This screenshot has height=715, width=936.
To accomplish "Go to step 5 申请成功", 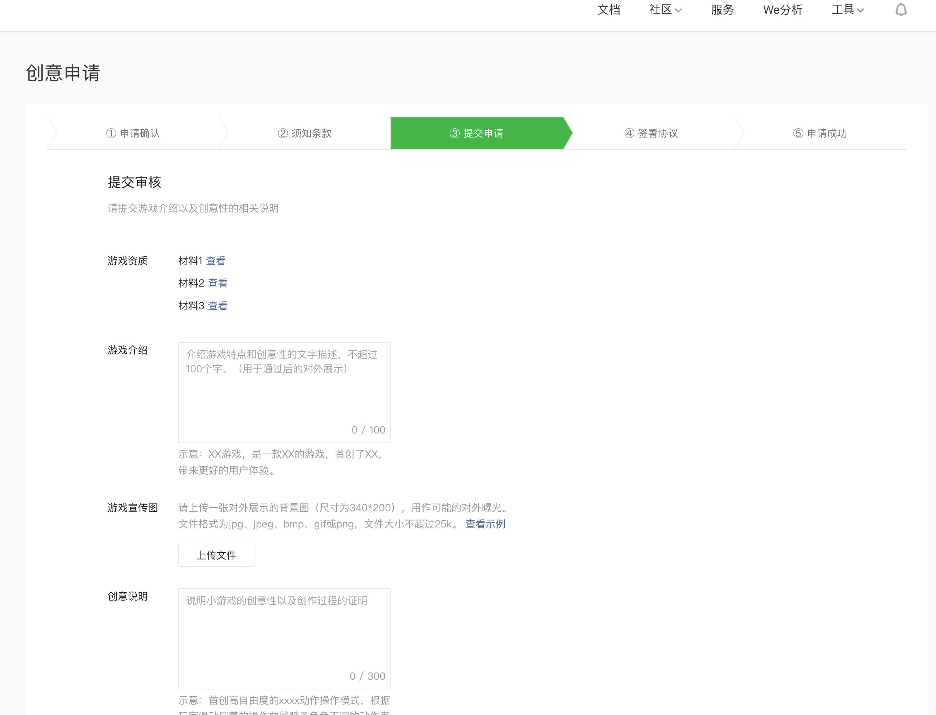I will 820,133.
